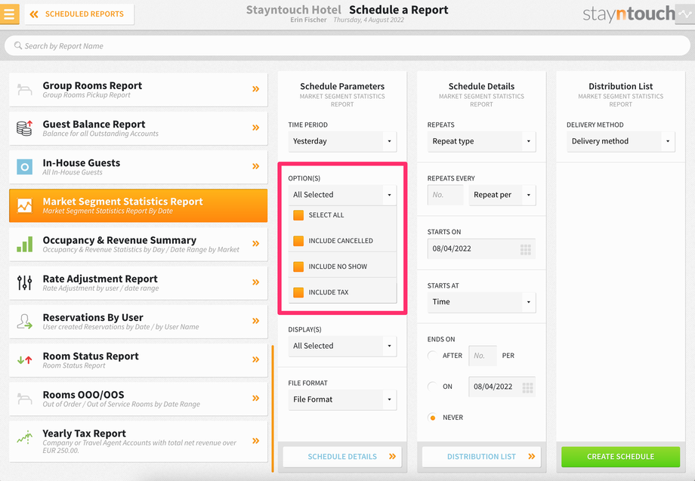The height and width of the screenshot is (481, 695).
Task: Open the Starts On calendar icon
Action: pos(526,249)
